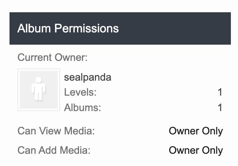Click the Levels count value 1

tap(220, 92)
